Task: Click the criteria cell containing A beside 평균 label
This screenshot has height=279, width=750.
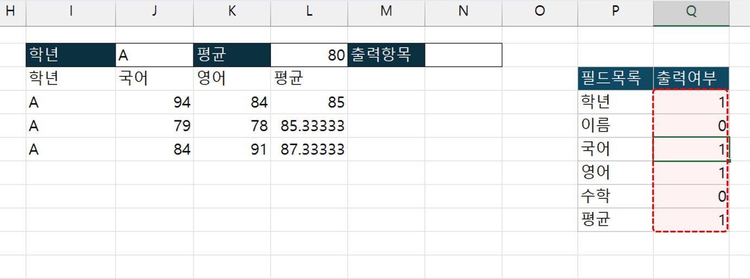Action: 154,55
